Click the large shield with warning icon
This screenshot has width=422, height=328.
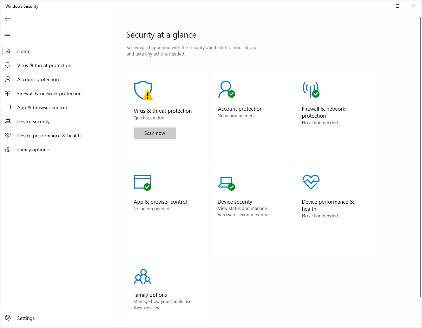(x=143, y=91)
